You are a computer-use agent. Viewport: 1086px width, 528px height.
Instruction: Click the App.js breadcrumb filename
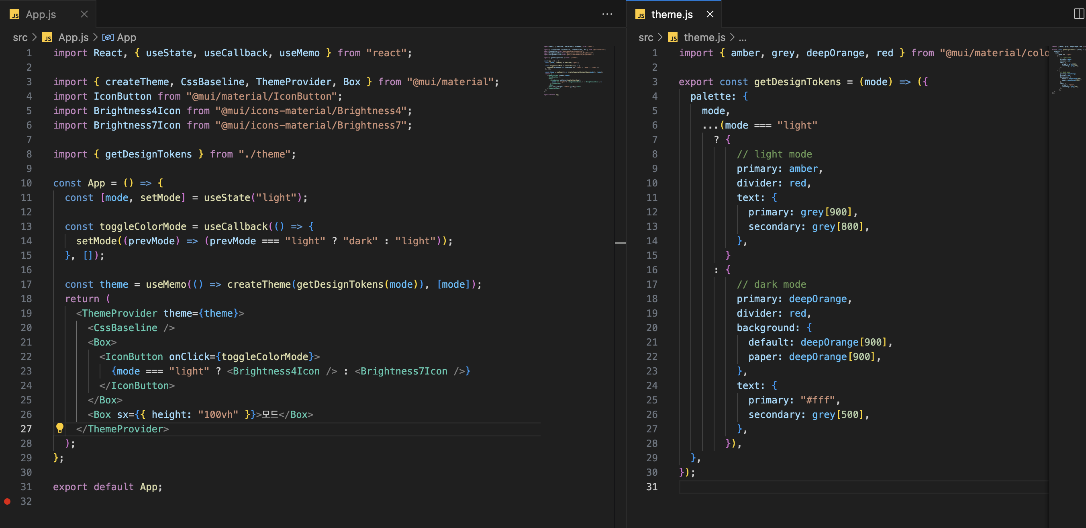pyautogui.click(x=73, y=37)
